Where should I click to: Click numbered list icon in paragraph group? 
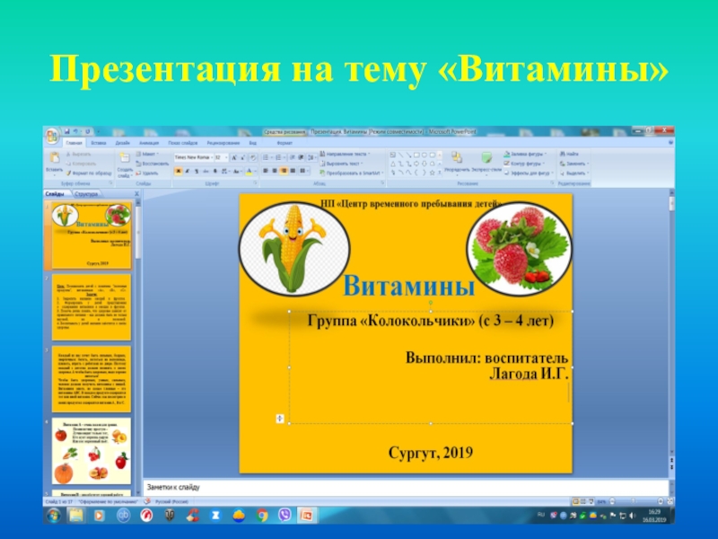click(279, 158)
